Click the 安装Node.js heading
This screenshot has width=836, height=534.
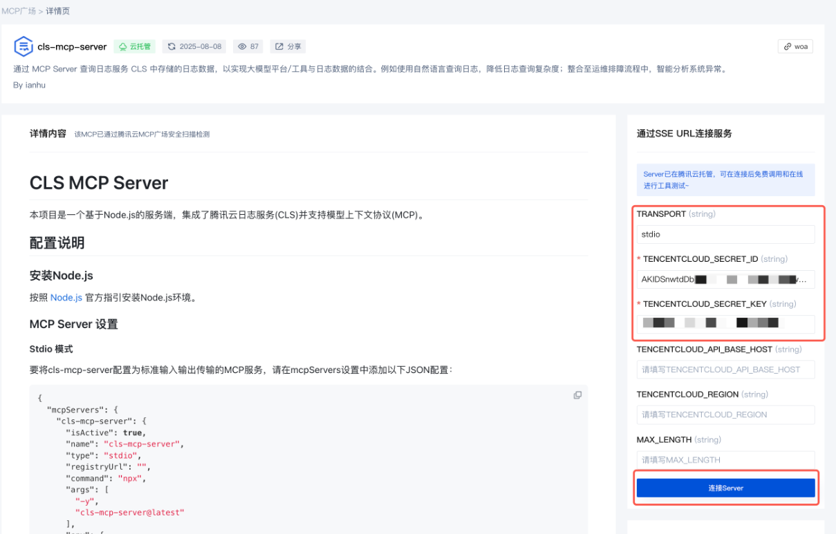click(x=61, y=276)
